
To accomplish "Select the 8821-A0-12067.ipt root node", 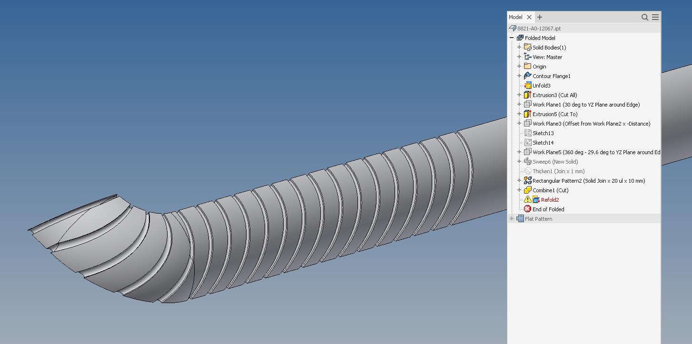I will (538, 28).
